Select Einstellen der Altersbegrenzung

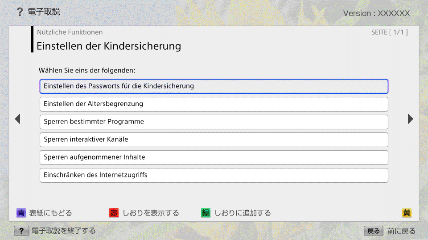tap(214, 104)
